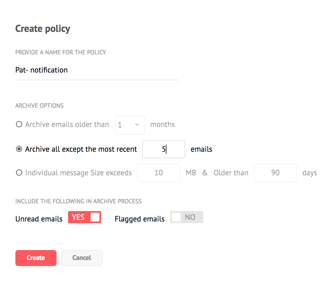Select the "Archive all except the most recent" radio
The image size is (329, 288).
[19, 149]
